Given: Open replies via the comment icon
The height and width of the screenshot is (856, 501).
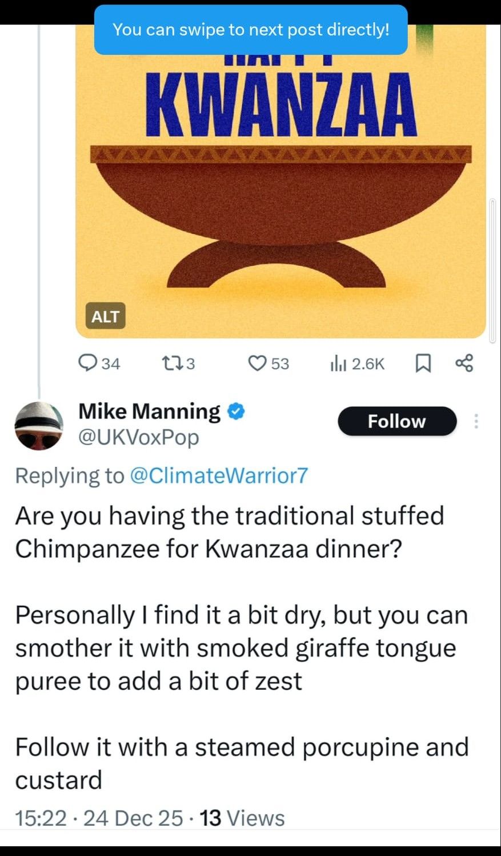Looking at the screenshot, I should pyautogui.click(x=87, y=363).
